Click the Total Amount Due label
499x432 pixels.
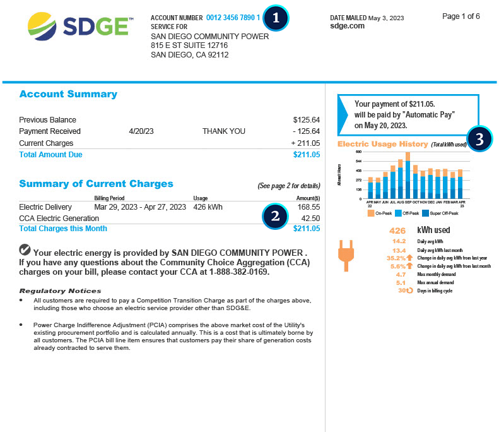(50, 155)
